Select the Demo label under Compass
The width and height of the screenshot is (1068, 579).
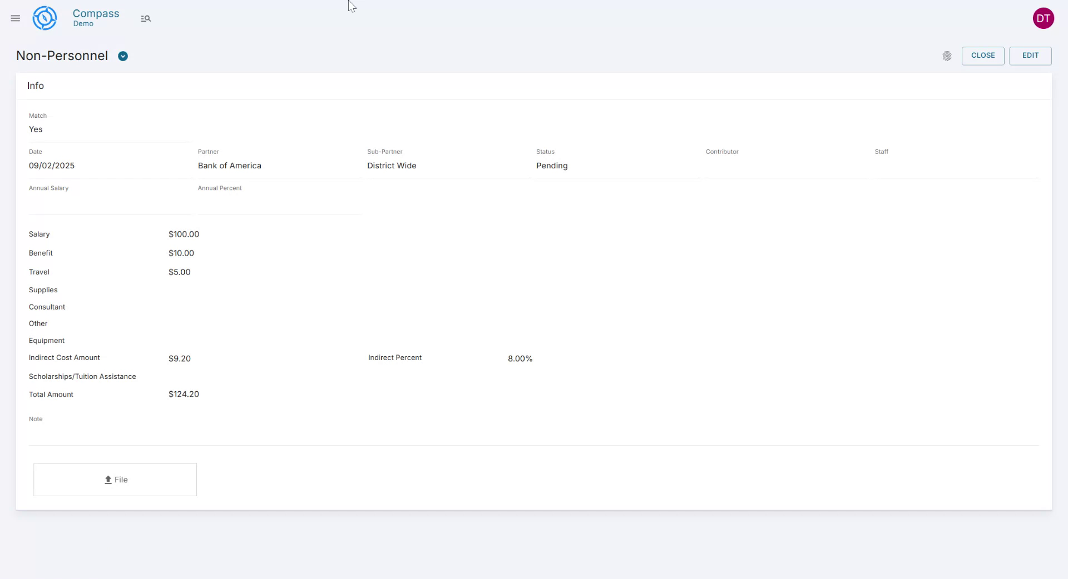click(85, 24)
